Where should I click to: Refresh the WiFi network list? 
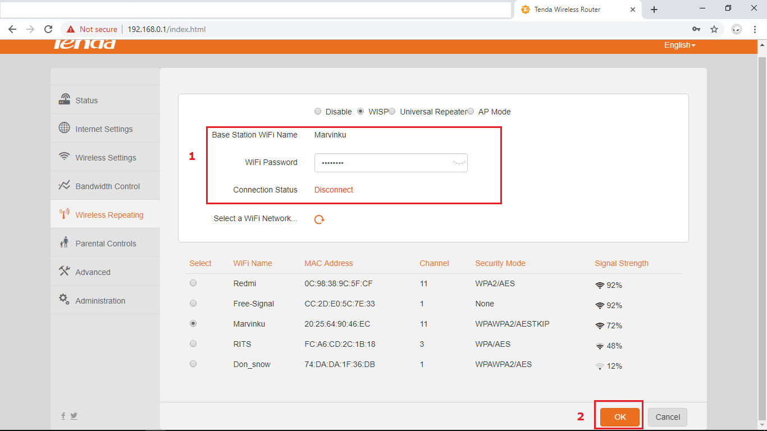319,219
